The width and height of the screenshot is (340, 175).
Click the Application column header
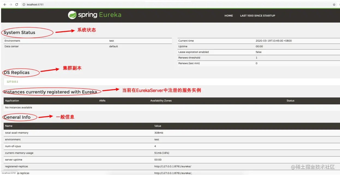point(12,101)
